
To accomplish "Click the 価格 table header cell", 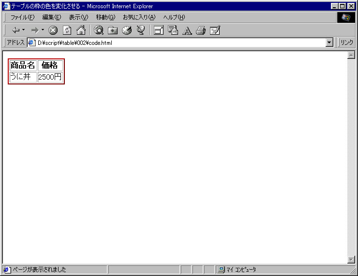I will (50, 65).
